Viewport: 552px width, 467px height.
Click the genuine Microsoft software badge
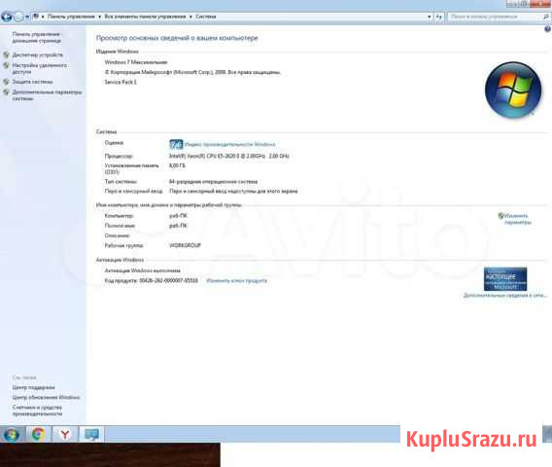[x=505, y=279]
